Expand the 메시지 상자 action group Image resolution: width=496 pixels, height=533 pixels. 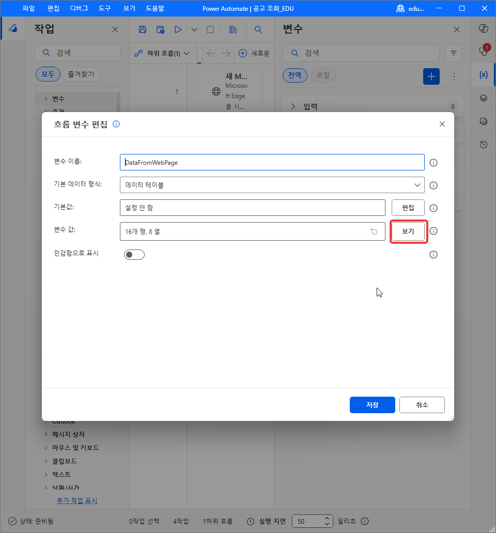point(46,434)
